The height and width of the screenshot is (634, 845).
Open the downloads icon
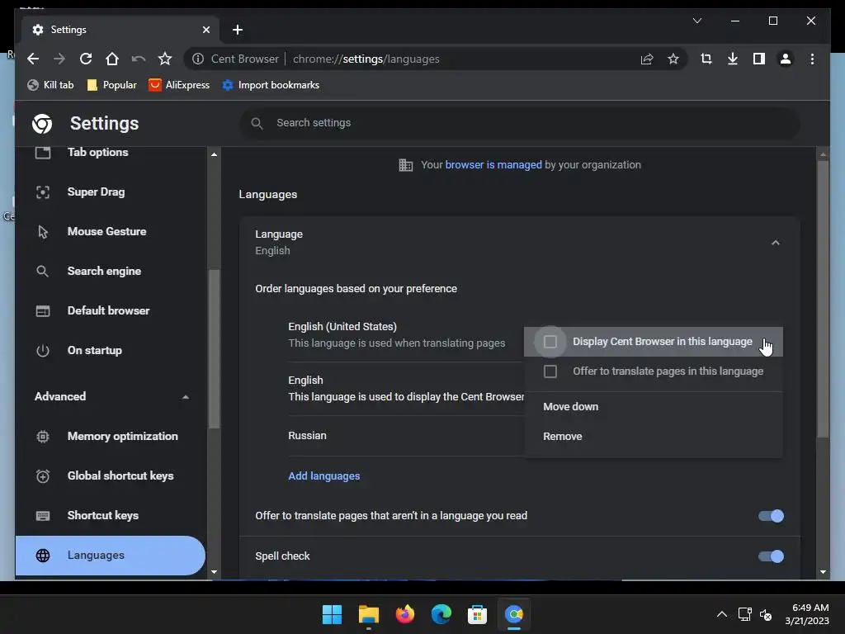tap(733, 59)
